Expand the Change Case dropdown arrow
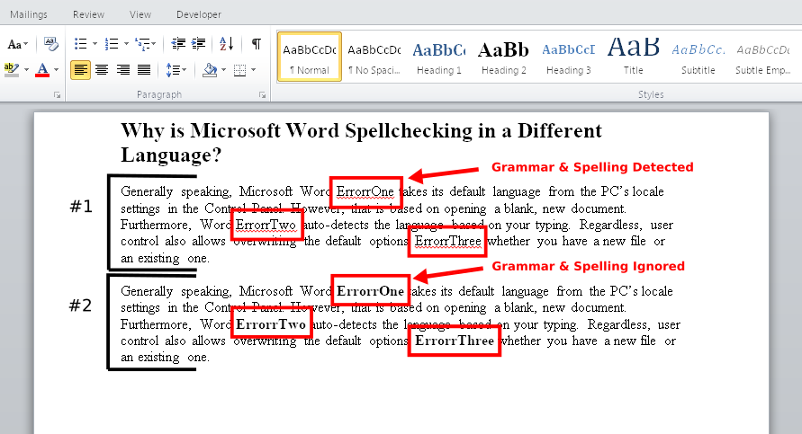 pos(26,44)
